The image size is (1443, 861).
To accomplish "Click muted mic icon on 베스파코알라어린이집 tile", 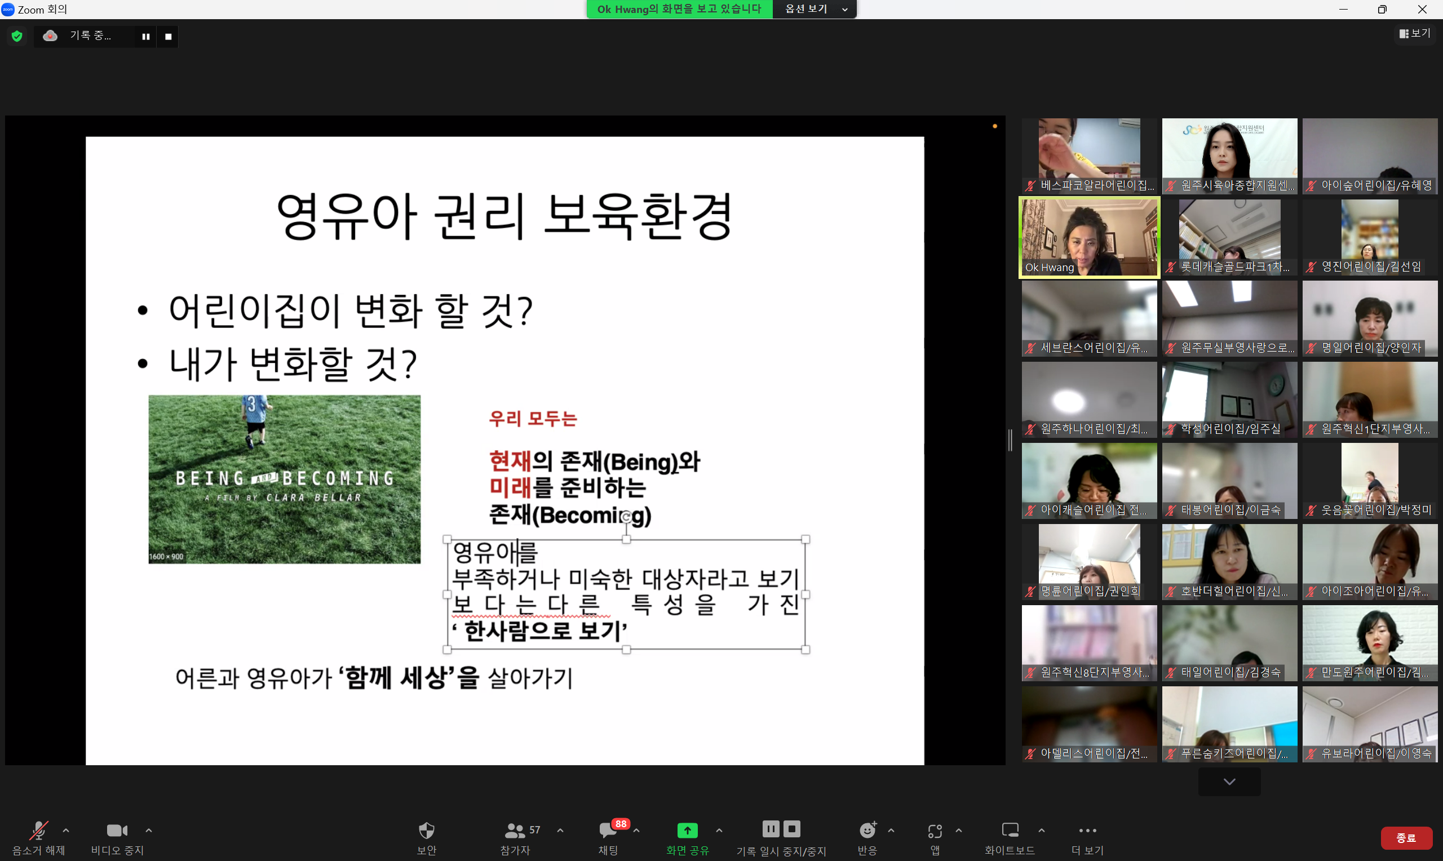I will 1030,185.
